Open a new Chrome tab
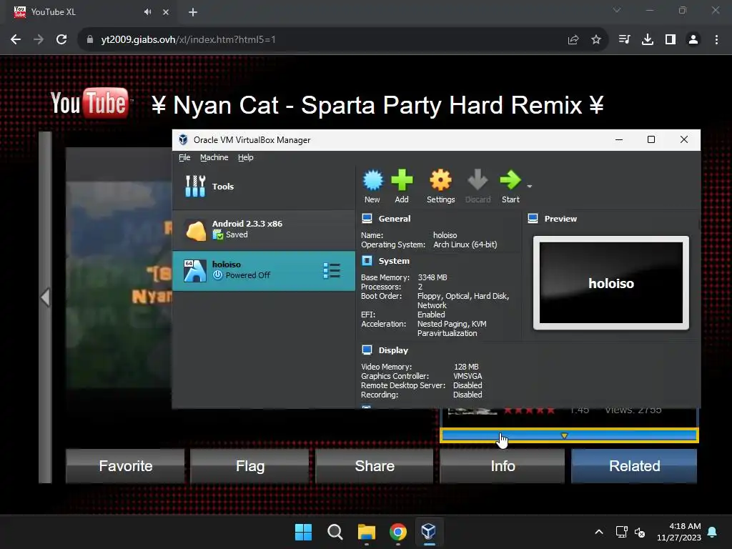Screen dimensions: 732x549 coord(193,12)
